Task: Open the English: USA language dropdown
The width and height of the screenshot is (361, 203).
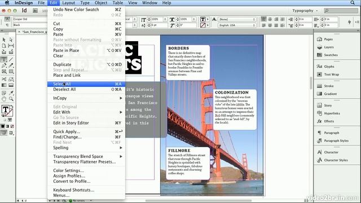Action: (237, 25)
